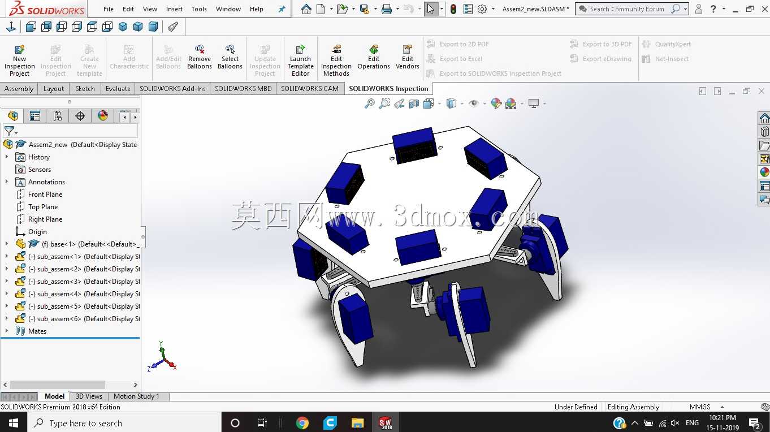Open Edit Vendors
770x432 pixels.
408,57
